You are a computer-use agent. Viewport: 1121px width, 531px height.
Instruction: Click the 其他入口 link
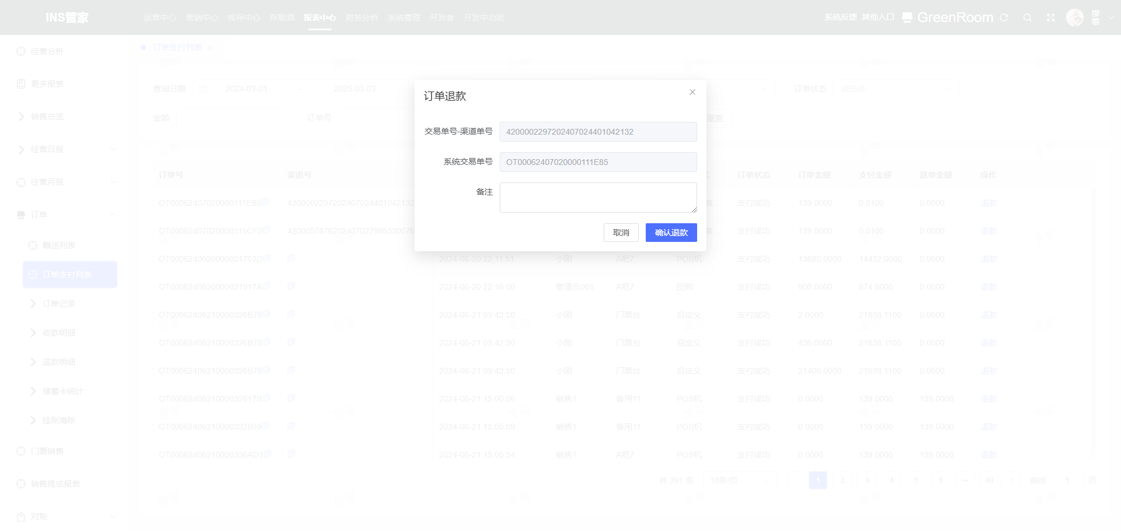point(878,17)
